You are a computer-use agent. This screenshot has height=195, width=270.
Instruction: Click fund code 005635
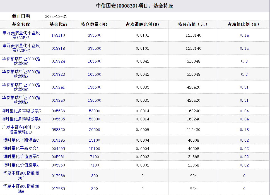(58, 119)
